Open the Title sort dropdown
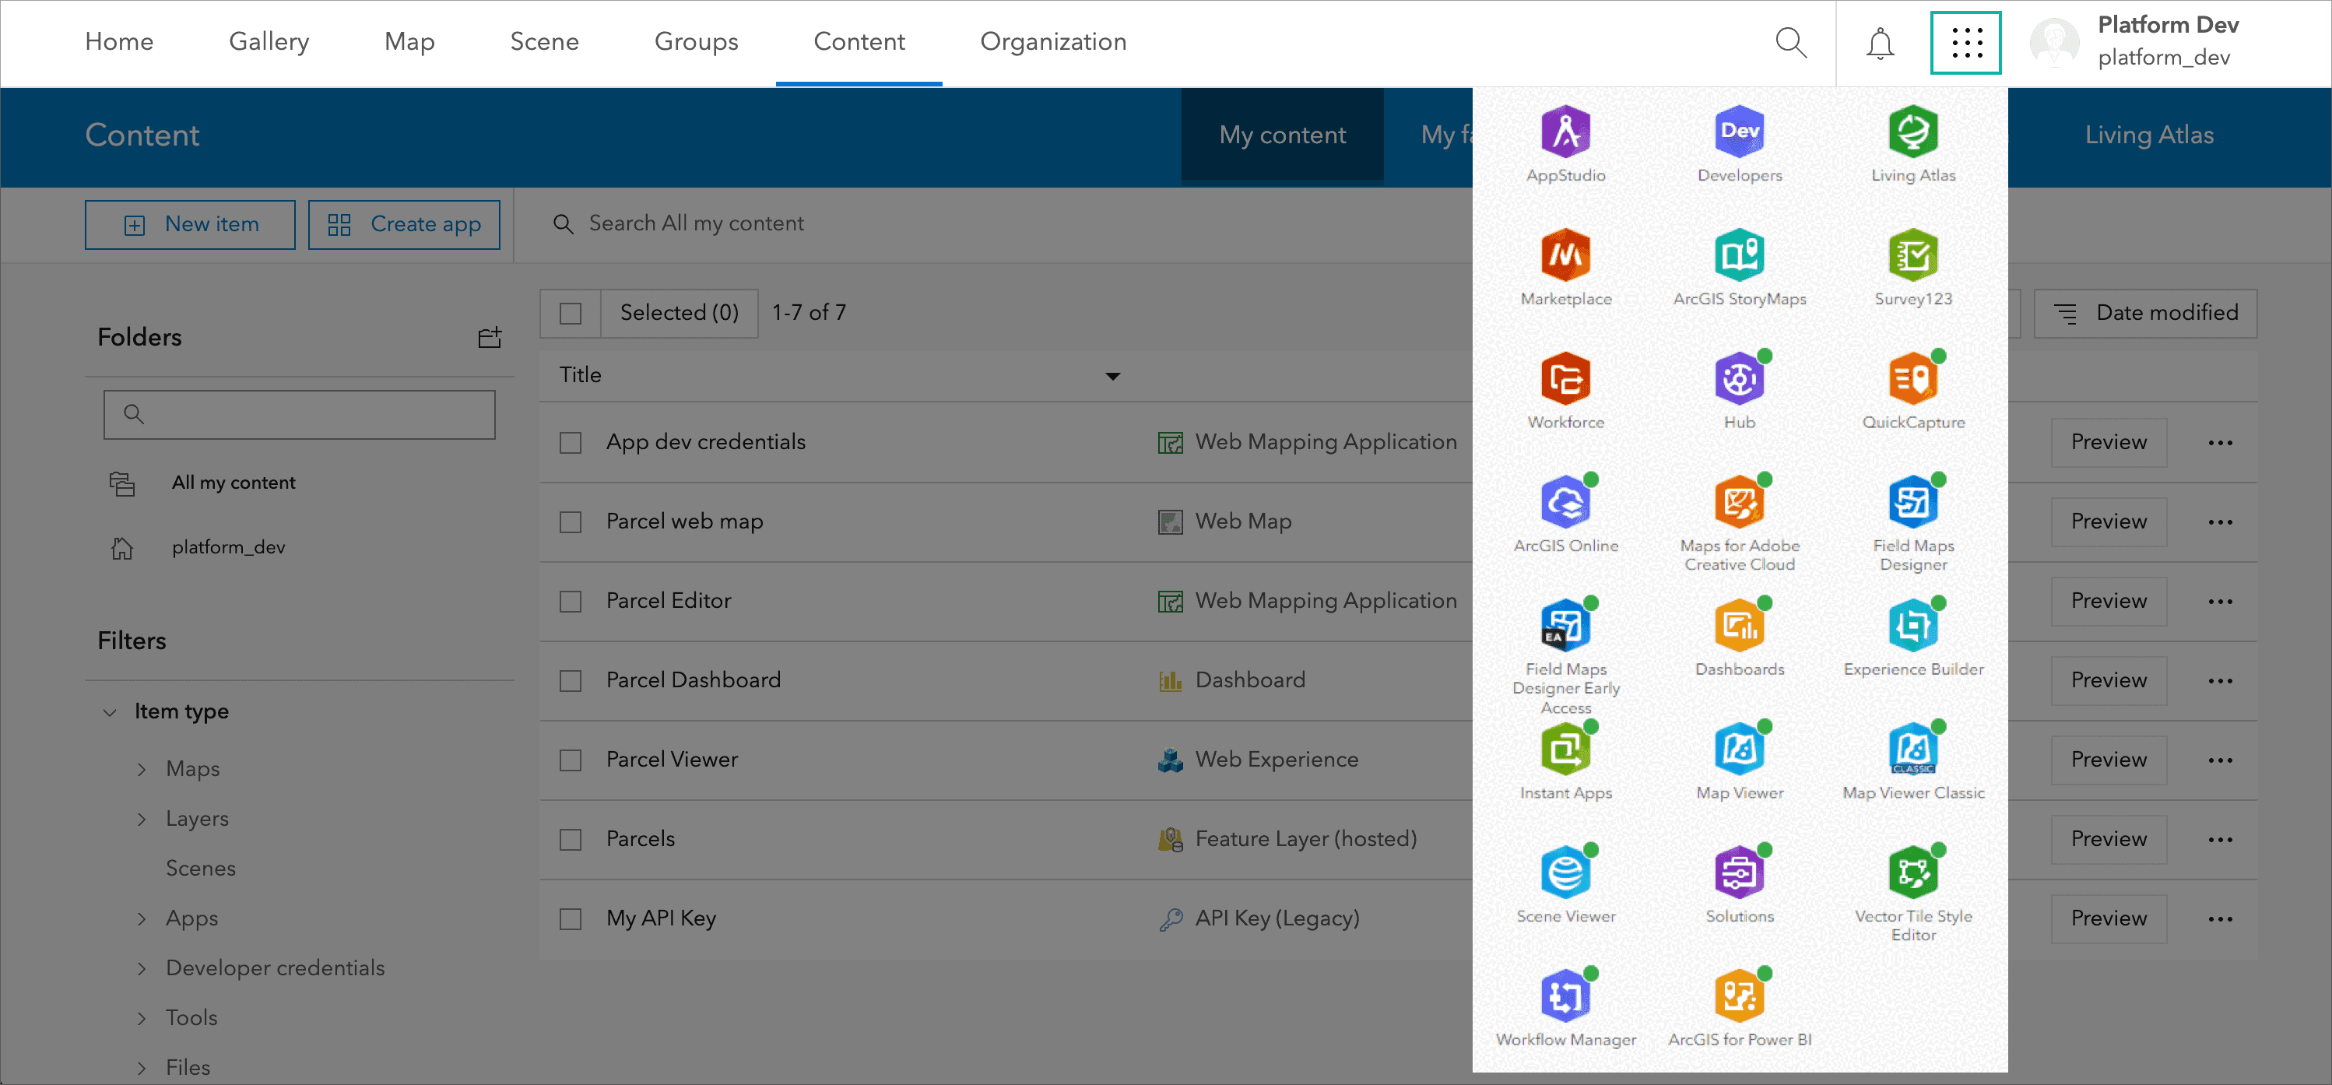 1112,374
